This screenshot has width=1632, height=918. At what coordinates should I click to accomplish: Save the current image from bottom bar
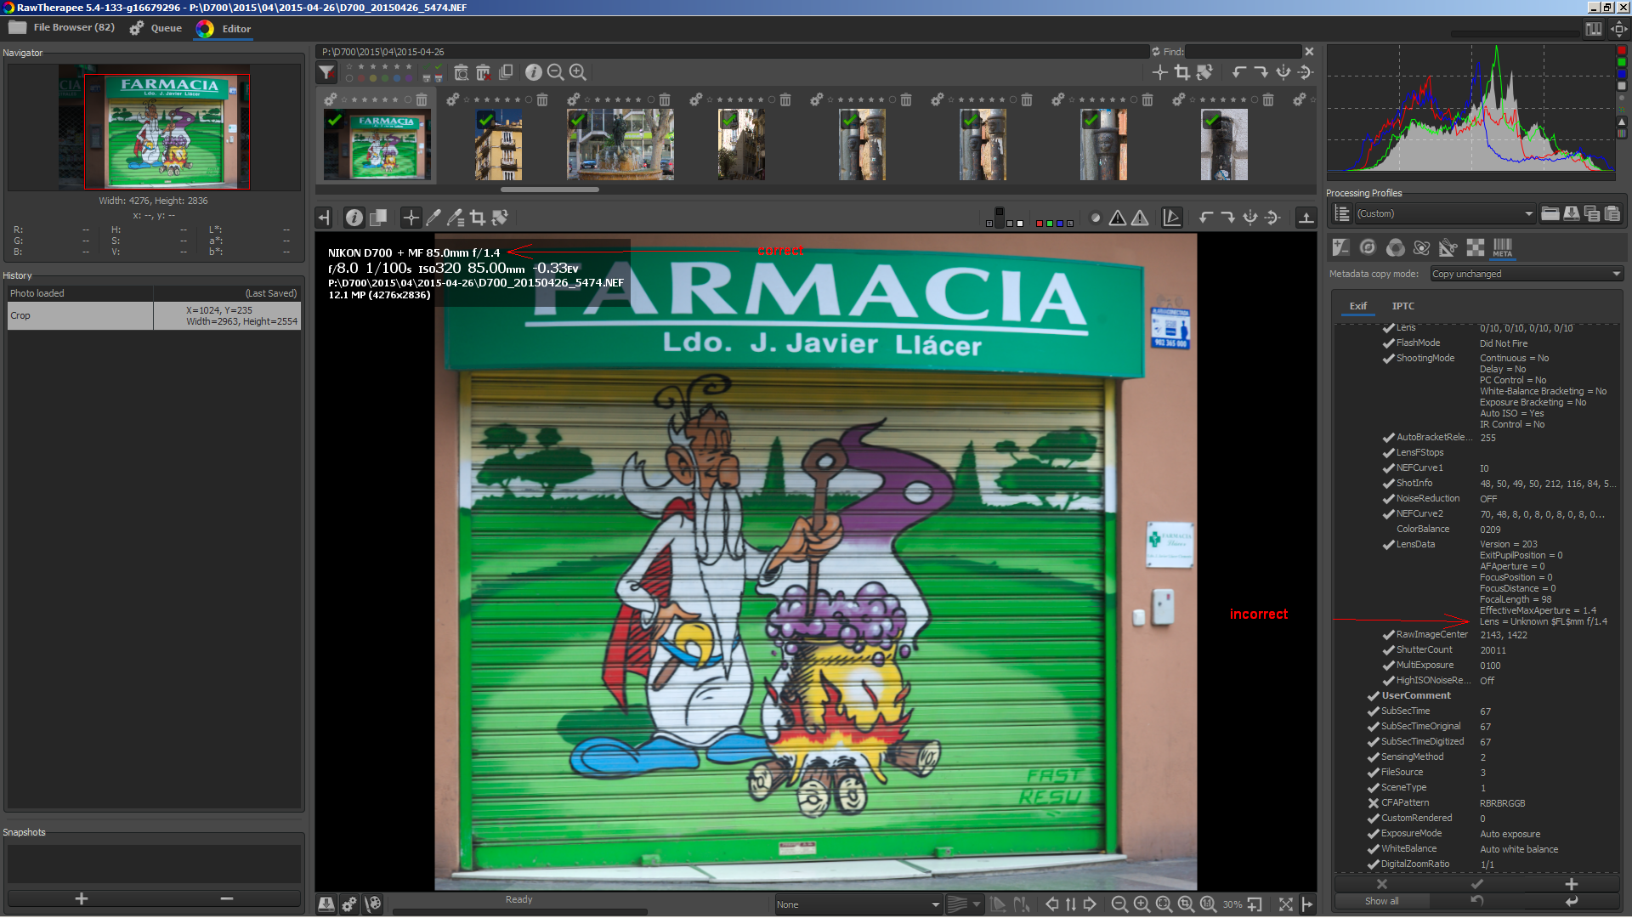pyautogui.click(x=326, y=904)
